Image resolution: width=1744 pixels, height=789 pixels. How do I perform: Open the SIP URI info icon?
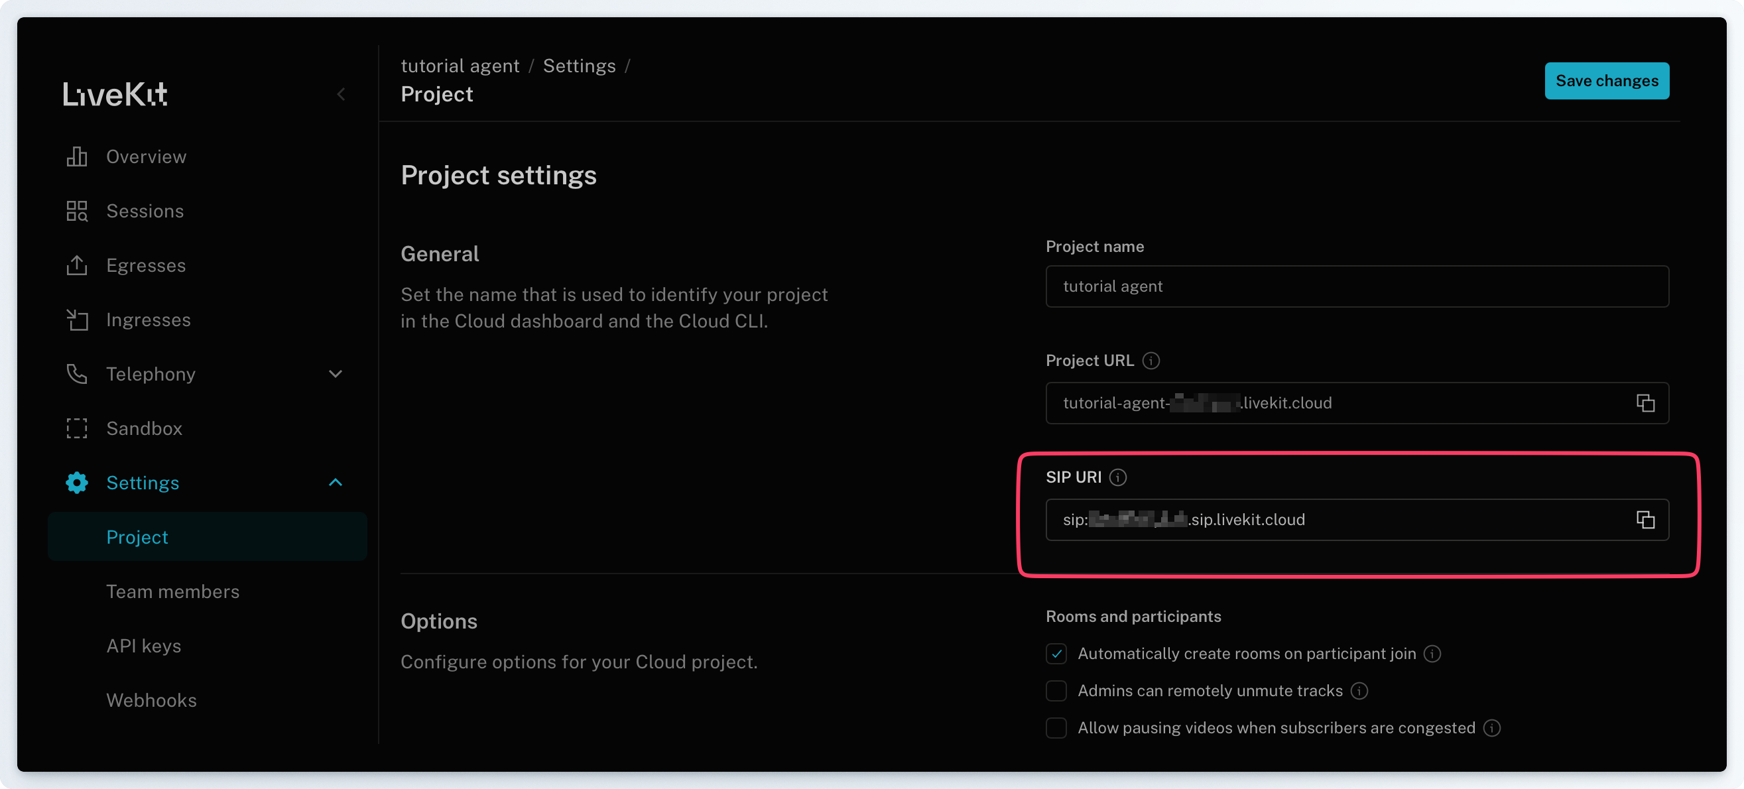pos(1119,478)
